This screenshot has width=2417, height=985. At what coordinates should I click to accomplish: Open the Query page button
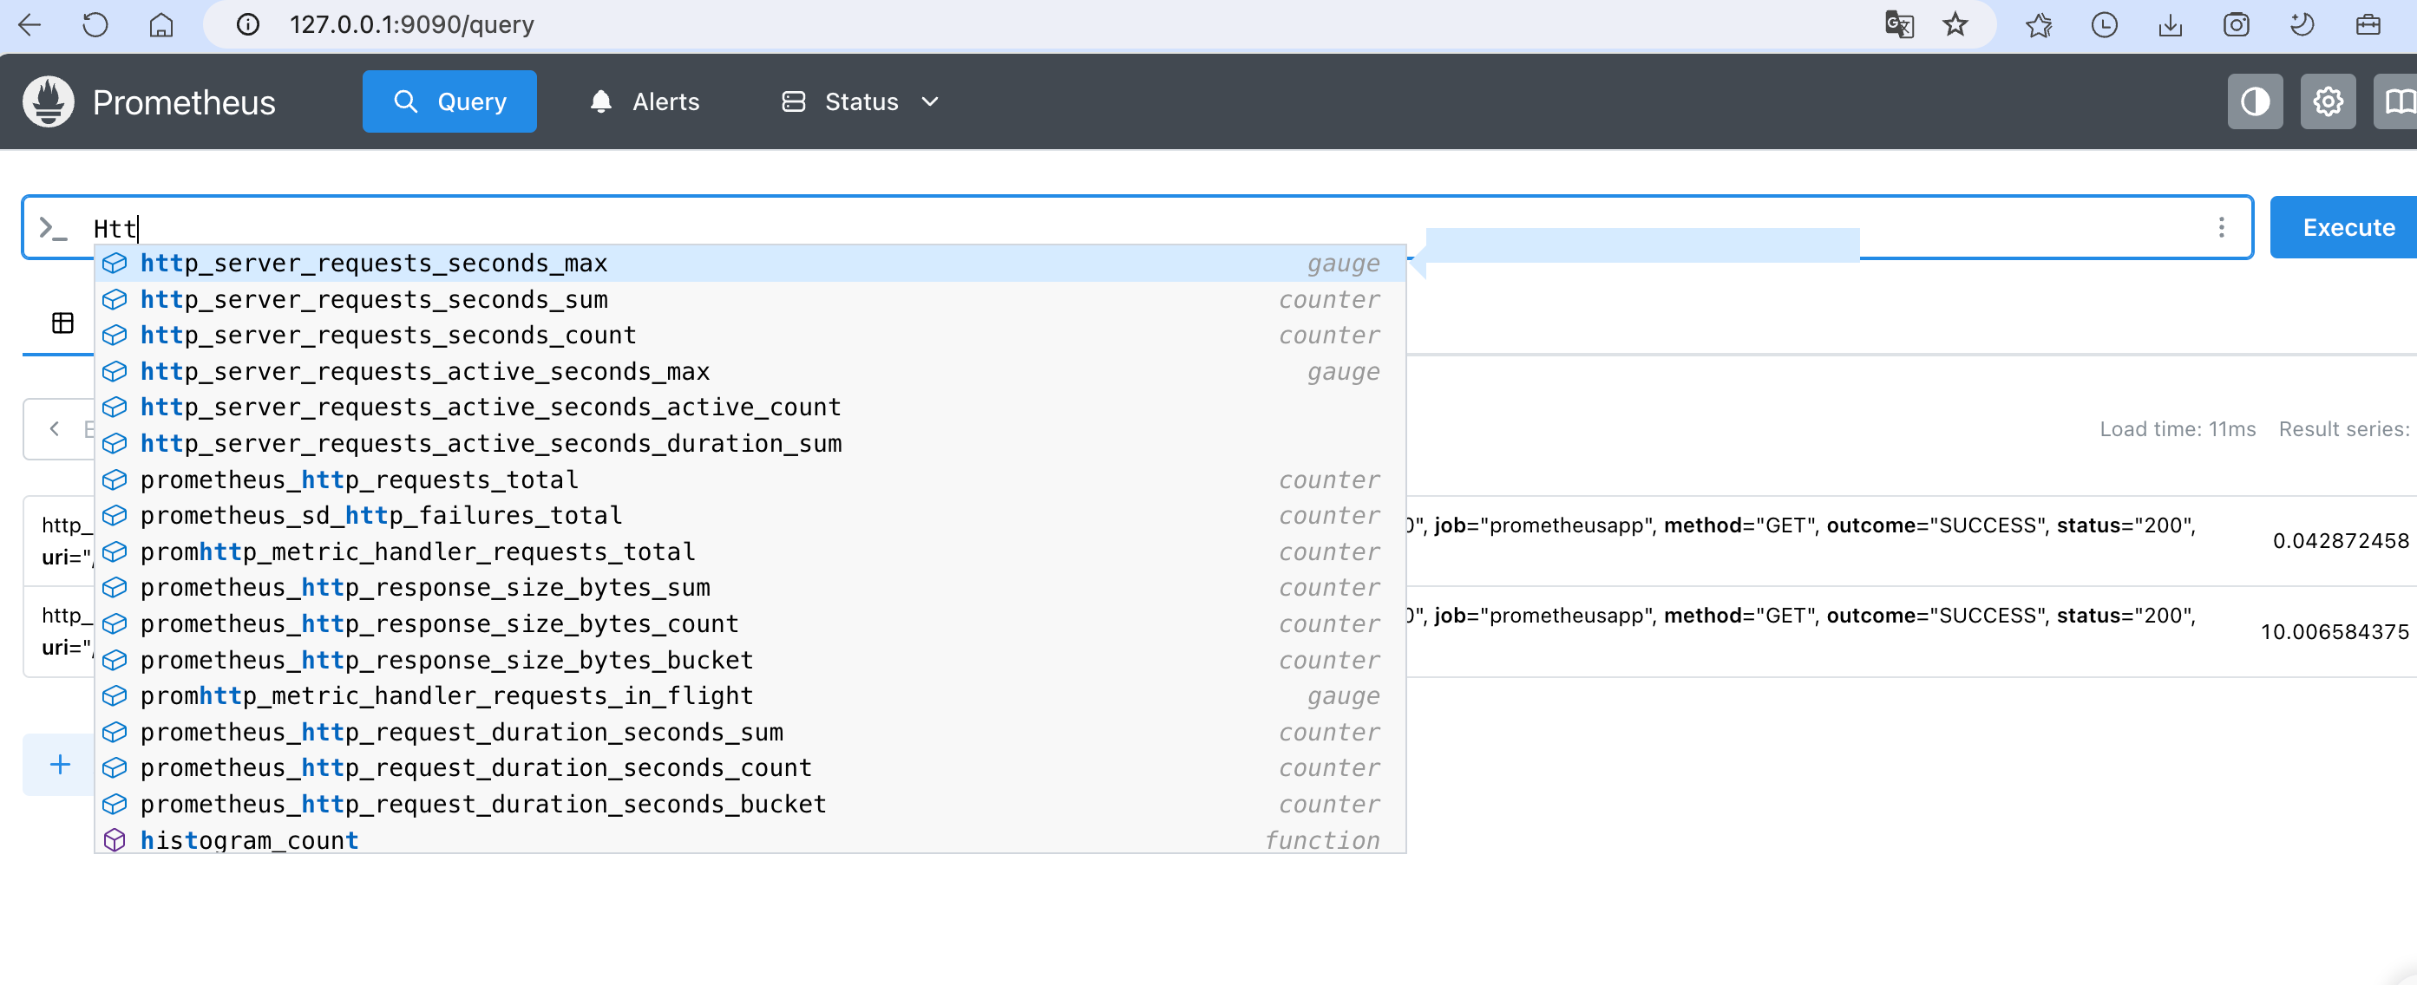(x=449, y=101)
